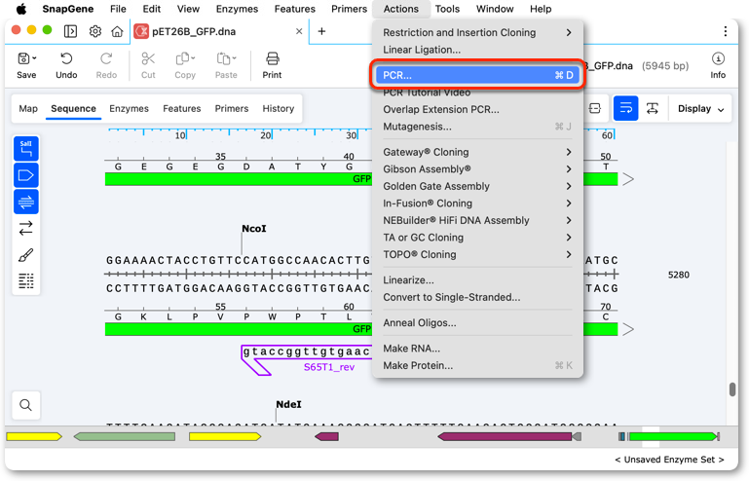Expand In-Fusion Cloning submenu
This screenshot has width=749, height=481.
pyautogui.click(x=477, y=203)
